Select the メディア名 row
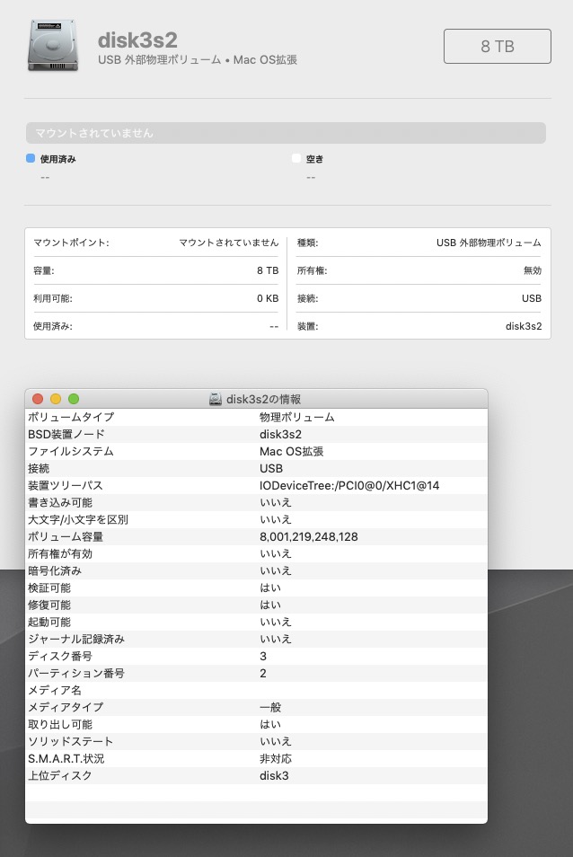The image size is (573, 857). pos(256,690)
